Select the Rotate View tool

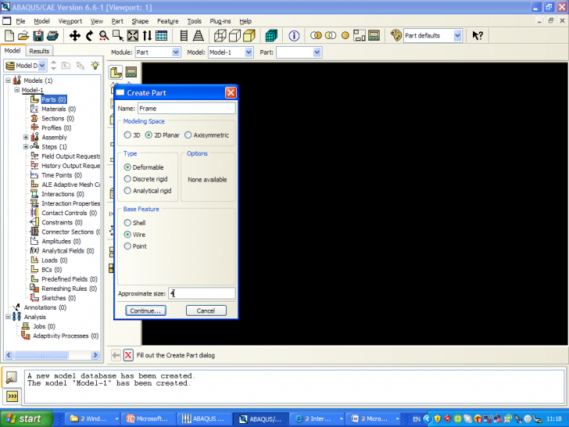pos(89,36)
